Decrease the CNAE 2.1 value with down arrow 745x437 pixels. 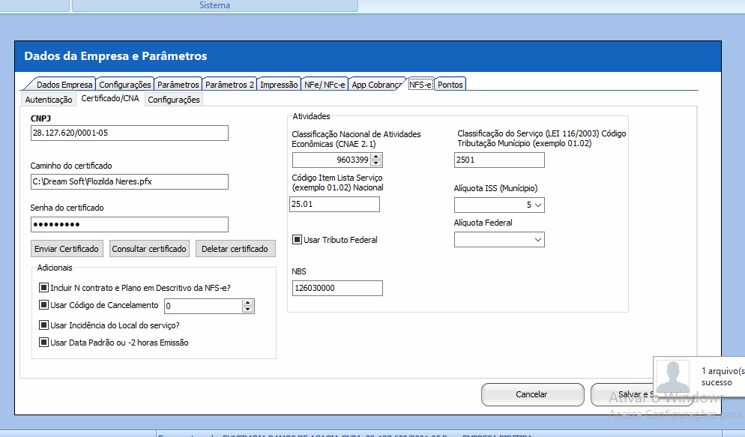pos(376,163)
